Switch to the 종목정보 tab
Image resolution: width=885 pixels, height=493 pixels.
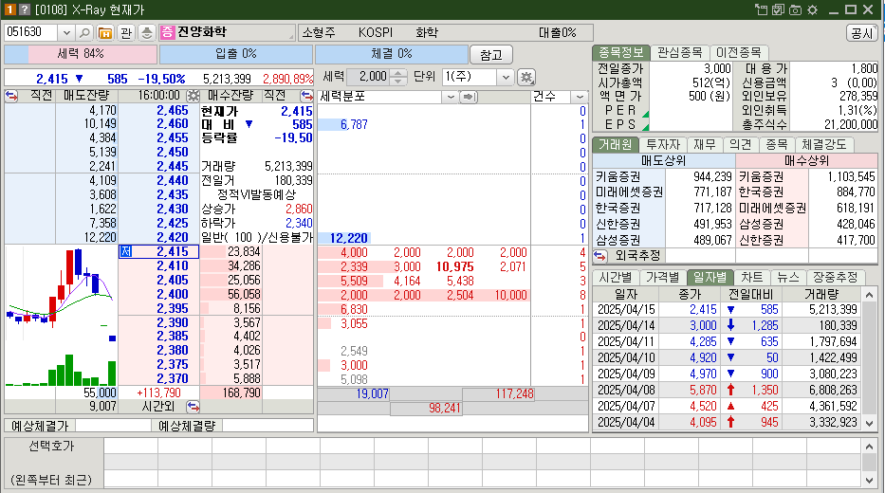point(621,52)
